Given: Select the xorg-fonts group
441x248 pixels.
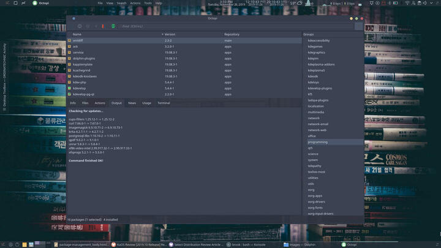Looking at the screenshot, I should click(x=315, y=208).
